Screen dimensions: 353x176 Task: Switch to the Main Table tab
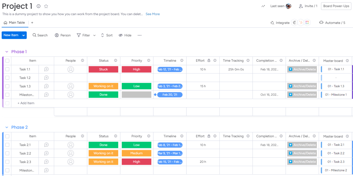(14, 23)
